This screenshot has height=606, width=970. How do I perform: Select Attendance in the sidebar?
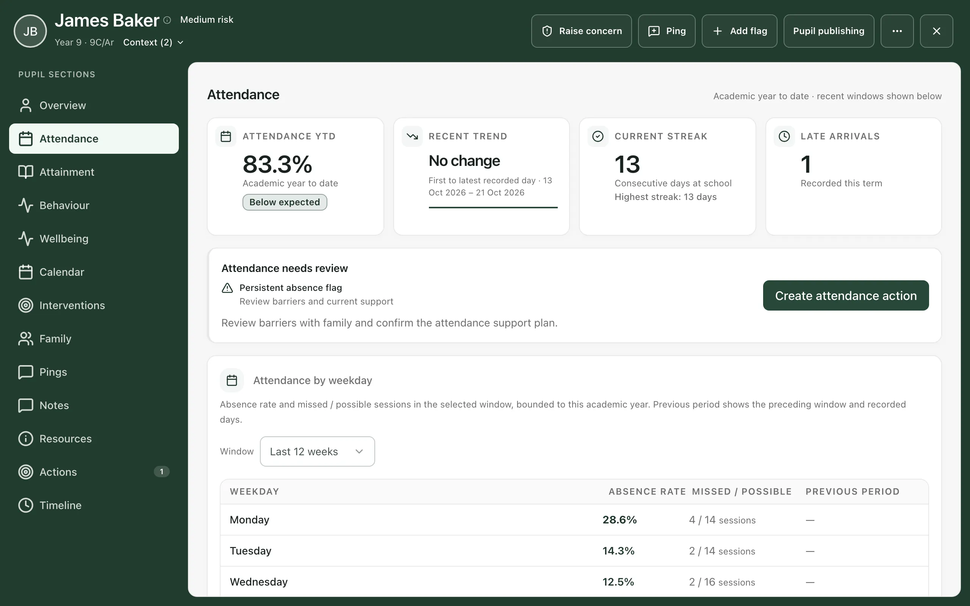[x=94, y=139]
